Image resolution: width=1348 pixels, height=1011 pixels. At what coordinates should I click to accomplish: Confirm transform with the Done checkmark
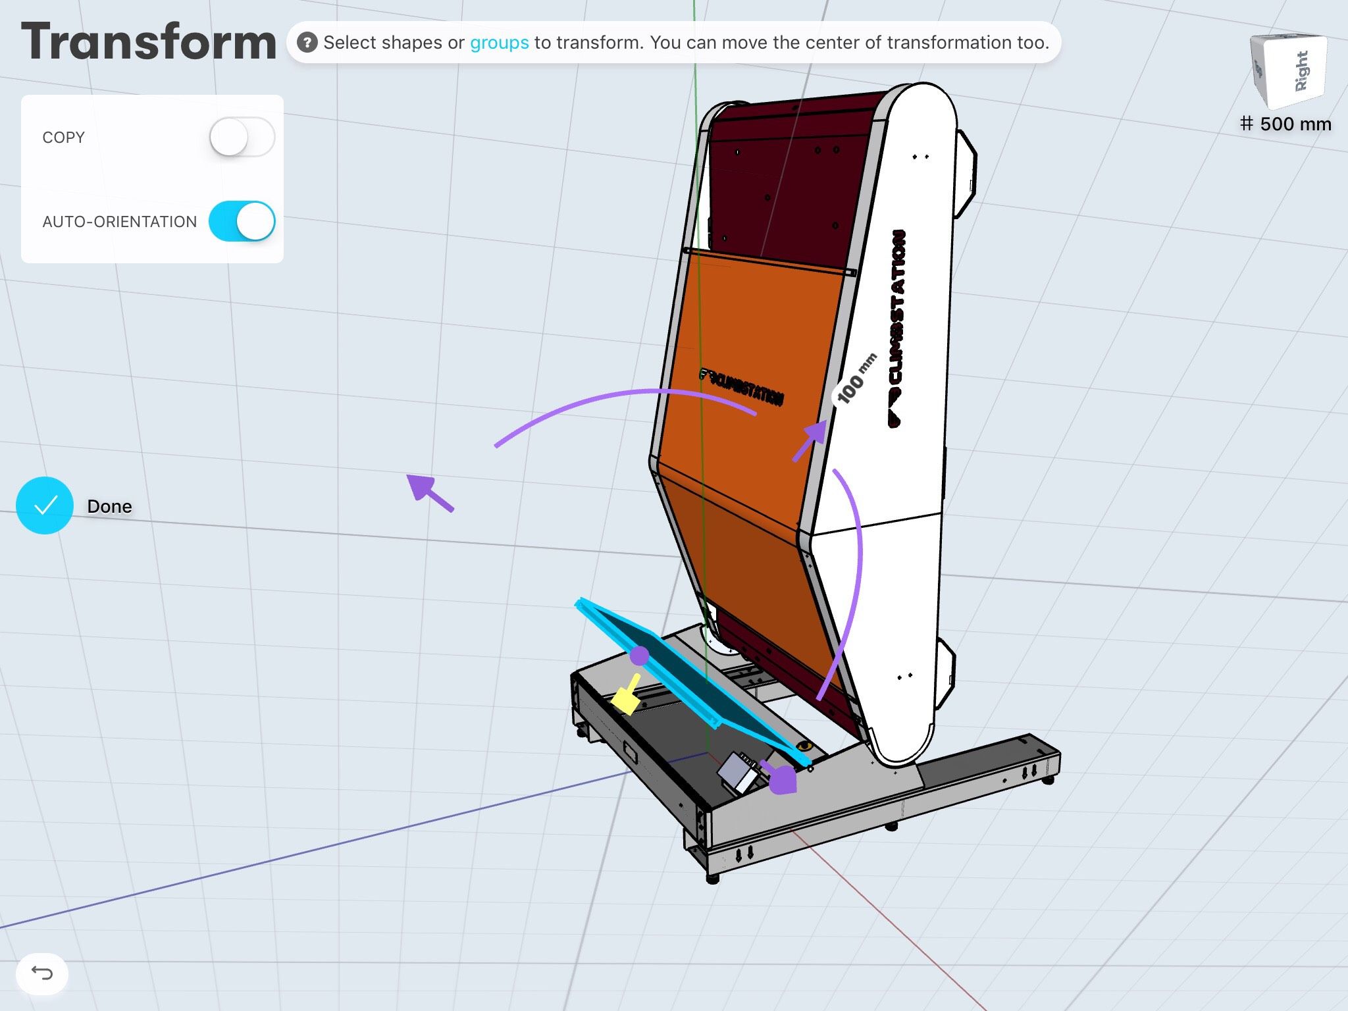[x=45, y=505]
